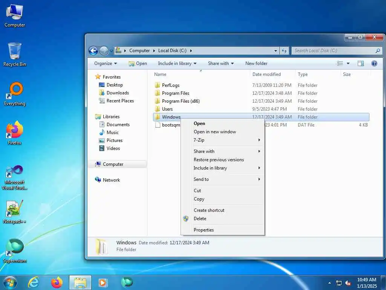Open the view options dropdown arrow
Screen dimensions: 386x290
click(348, 63)
